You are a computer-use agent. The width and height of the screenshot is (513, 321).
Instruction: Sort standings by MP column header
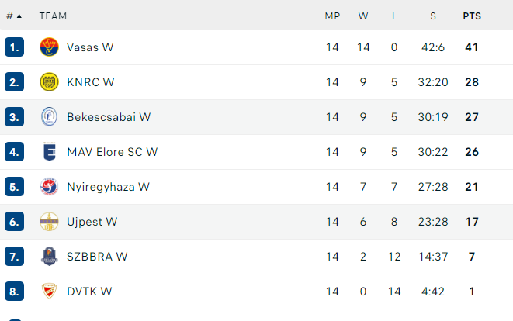coord(332,16)
